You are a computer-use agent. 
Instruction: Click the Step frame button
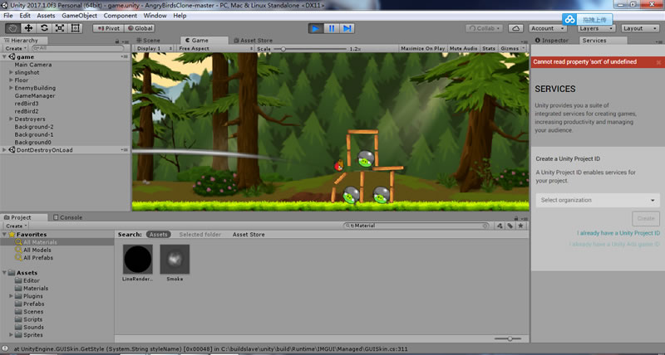347,28
